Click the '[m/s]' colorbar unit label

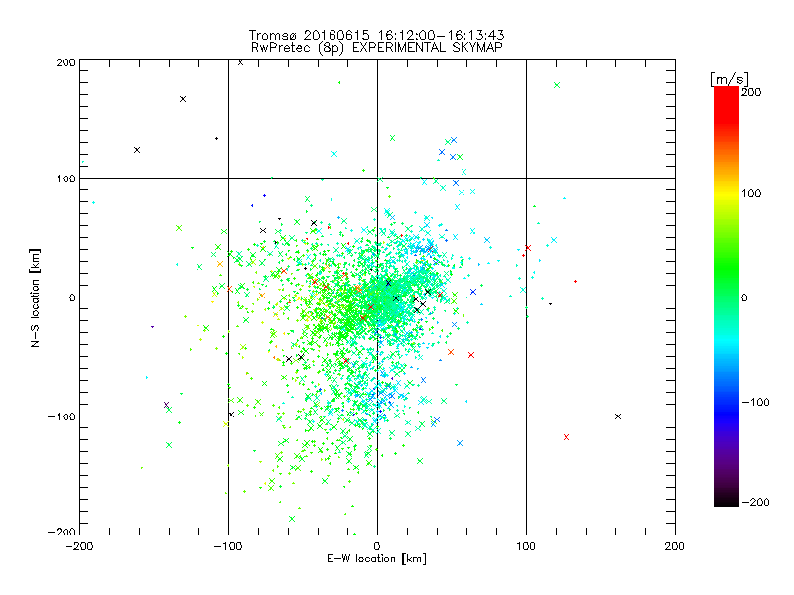click(729, 79)
